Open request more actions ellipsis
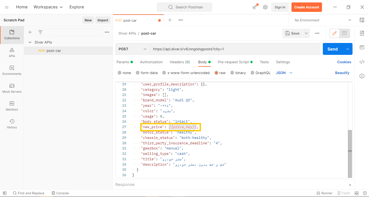 pos(317,33)
